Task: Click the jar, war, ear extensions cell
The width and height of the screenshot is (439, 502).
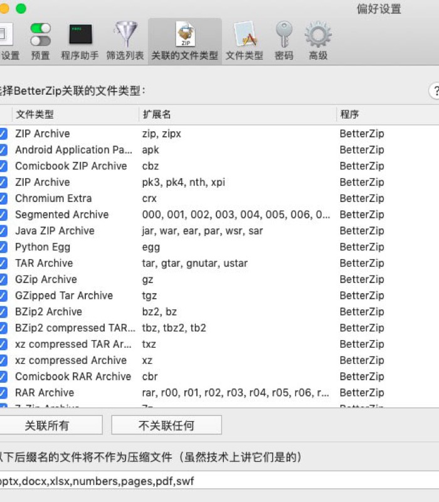Action: point(203,231)
